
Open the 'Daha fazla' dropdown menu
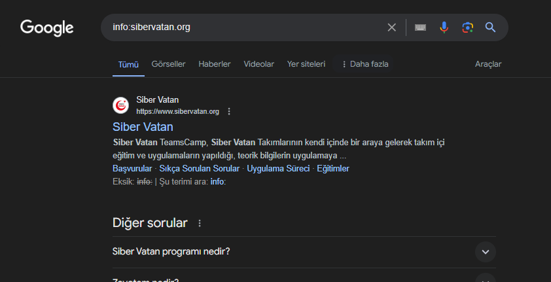pyautogui.click(x=364, y=64)
